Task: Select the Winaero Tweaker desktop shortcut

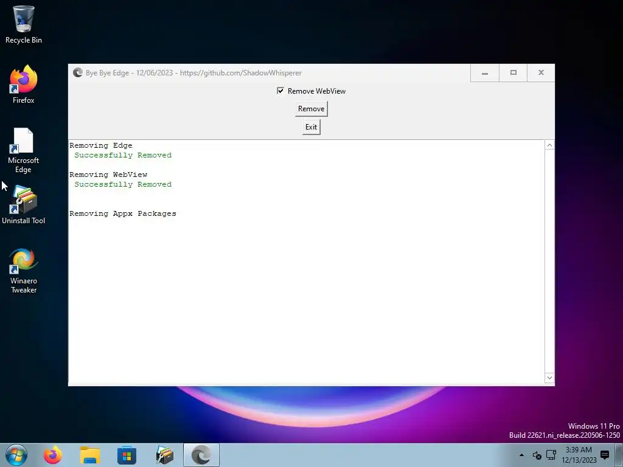Action: (24, 271)
